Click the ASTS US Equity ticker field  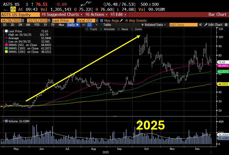(20, 15)
